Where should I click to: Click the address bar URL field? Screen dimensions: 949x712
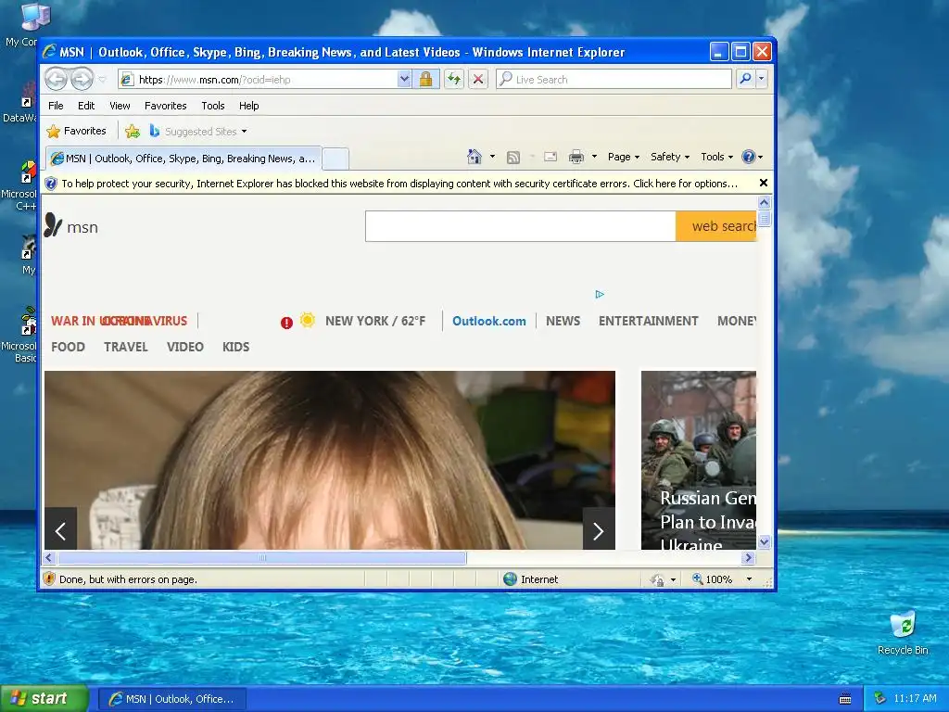pos(258,80)
